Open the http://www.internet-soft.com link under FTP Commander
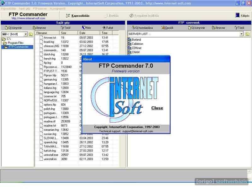The image size is (252, 189). pos(28,18)
